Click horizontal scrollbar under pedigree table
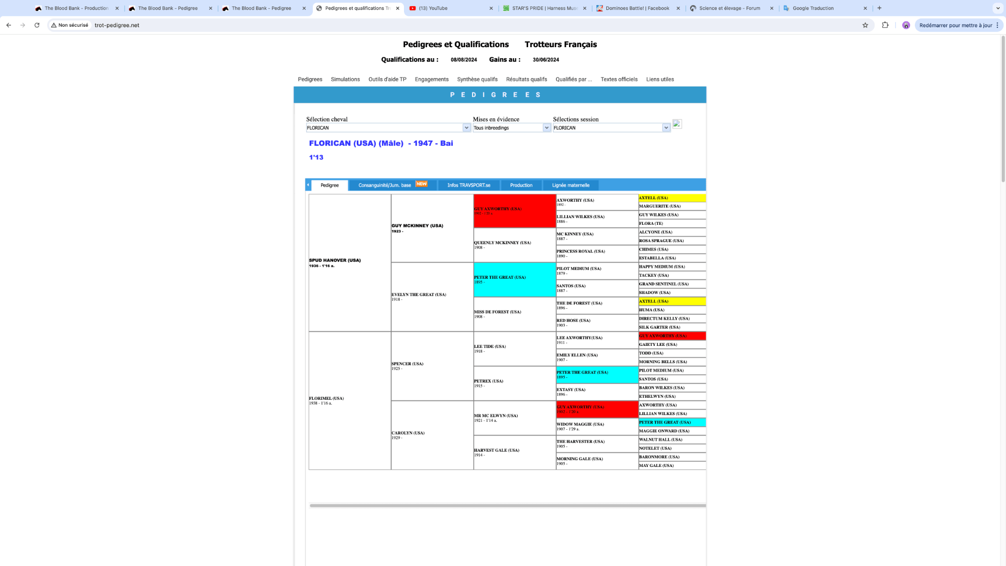This screenshot has height=566, width=1006. point(507,506)
